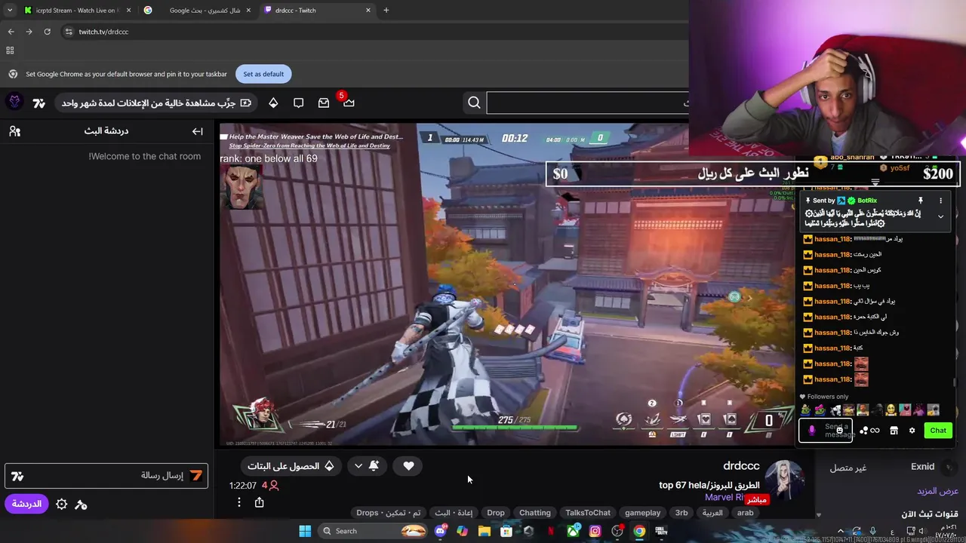Click the send message chat input
The height and width of the screenshot is (543, 966).
coord(106,476)
